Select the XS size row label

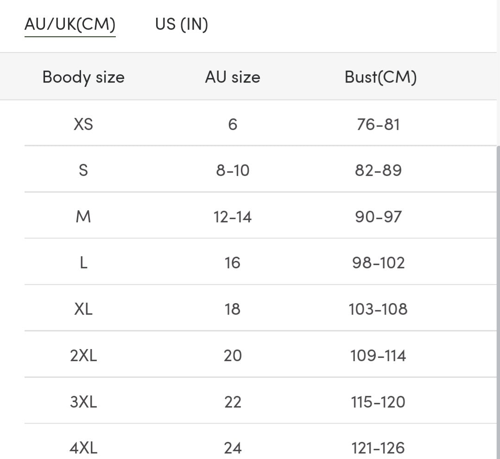[x=83, y=124]
